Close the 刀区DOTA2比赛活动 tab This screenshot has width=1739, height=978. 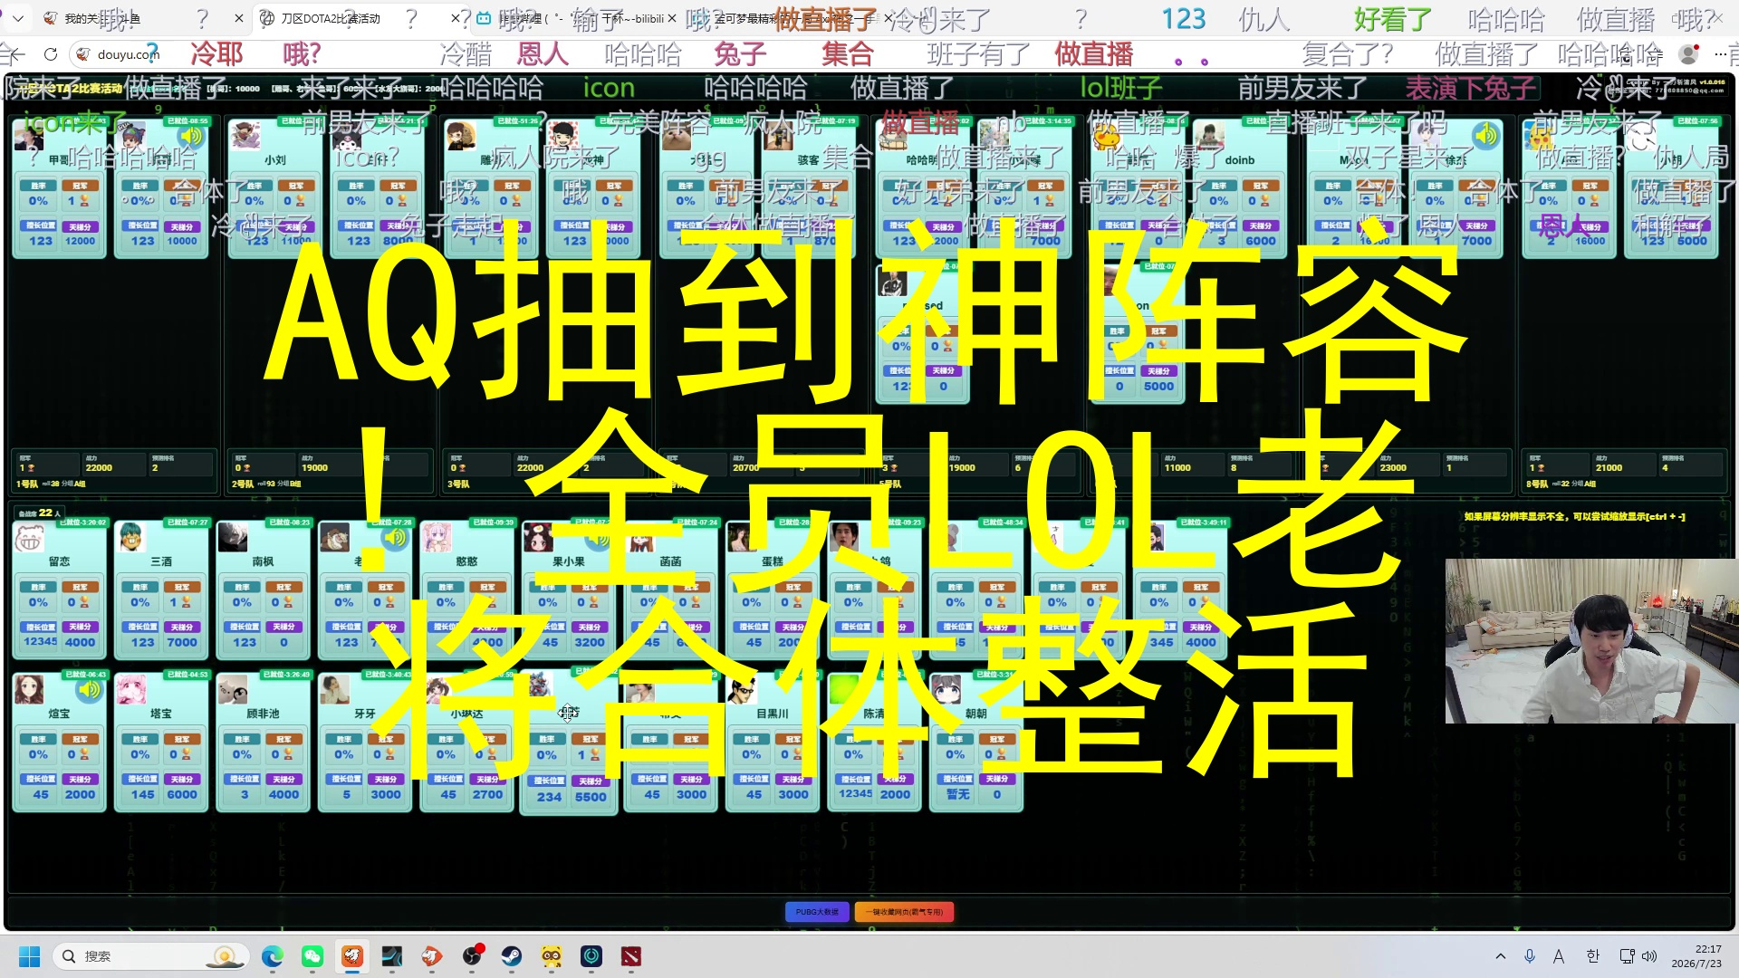(456, 18)
